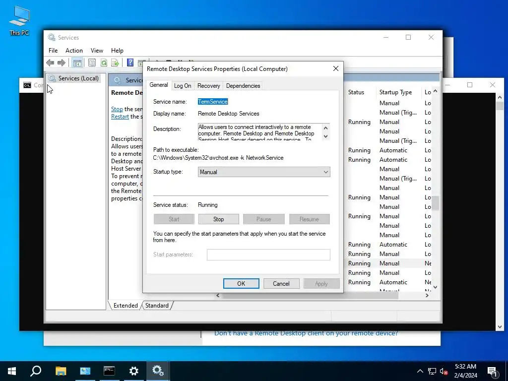The width and height of the screenshot is (508, 381).
Task: Click the clock showing 5:32 AM
Action: point(465,367)
